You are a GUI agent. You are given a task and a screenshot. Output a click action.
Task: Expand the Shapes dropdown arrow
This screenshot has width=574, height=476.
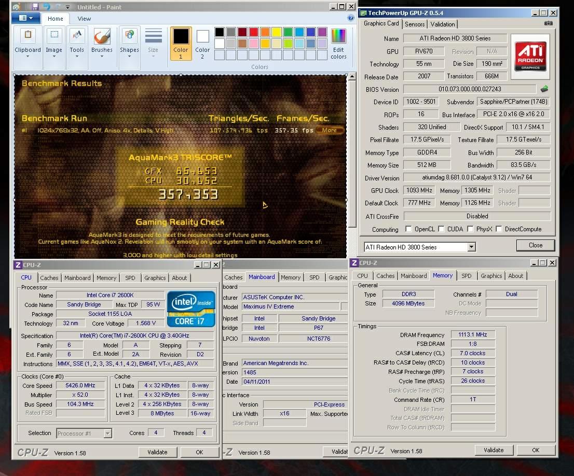tap(129, 57)
